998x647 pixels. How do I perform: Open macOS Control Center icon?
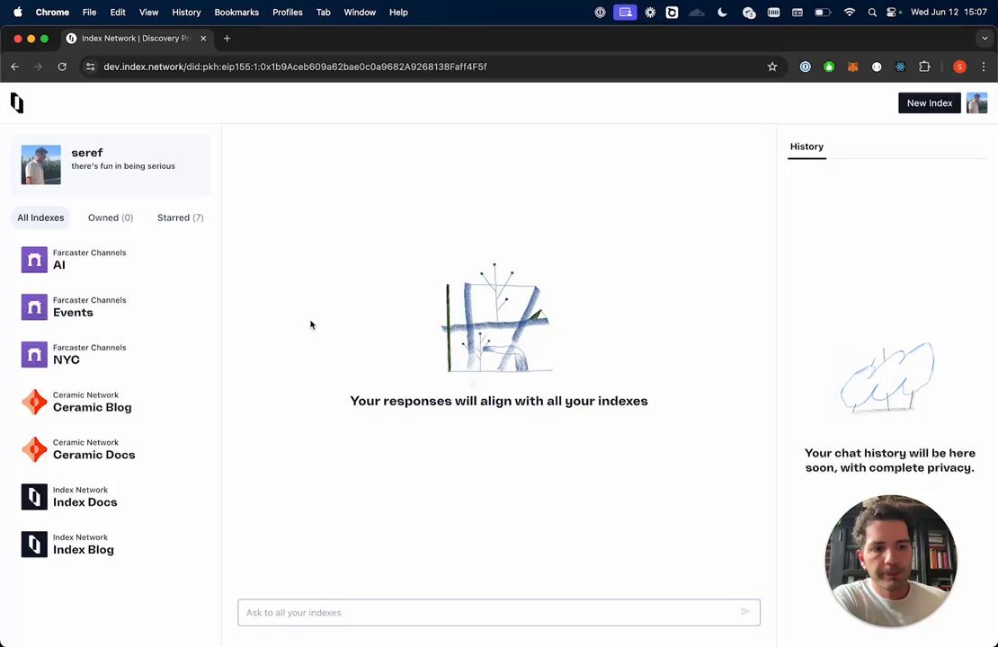[892, 12]
